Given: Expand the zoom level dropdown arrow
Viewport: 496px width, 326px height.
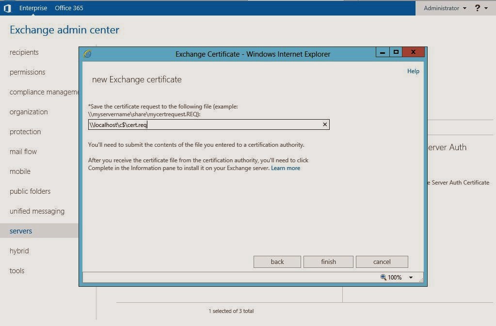Looking at the screenshot, I should (x=411, y=278).
